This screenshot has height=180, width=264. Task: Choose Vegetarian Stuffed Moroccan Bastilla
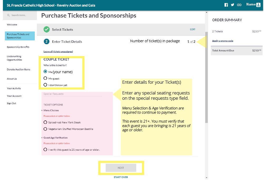(45, 129)
